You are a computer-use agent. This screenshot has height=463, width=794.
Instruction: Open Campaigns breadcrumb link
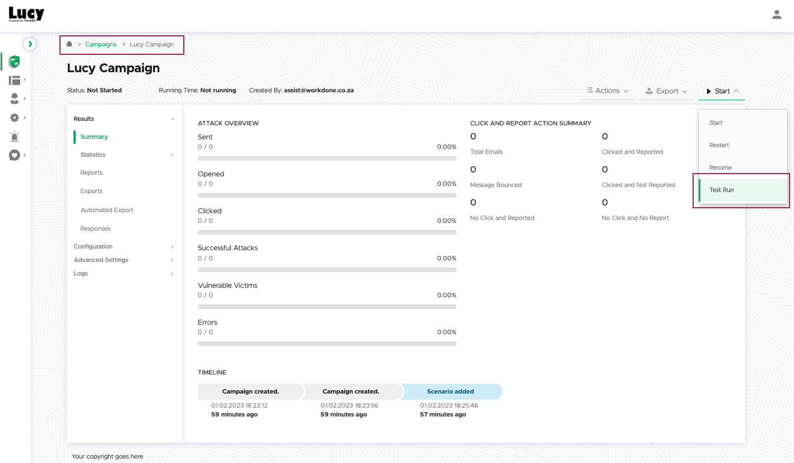click(101, 44)
